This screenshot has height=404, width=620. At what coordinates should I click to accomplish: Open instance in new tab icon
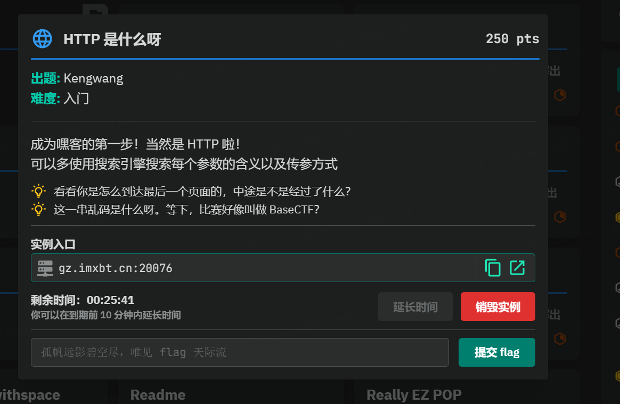click(x=517, y=268)
